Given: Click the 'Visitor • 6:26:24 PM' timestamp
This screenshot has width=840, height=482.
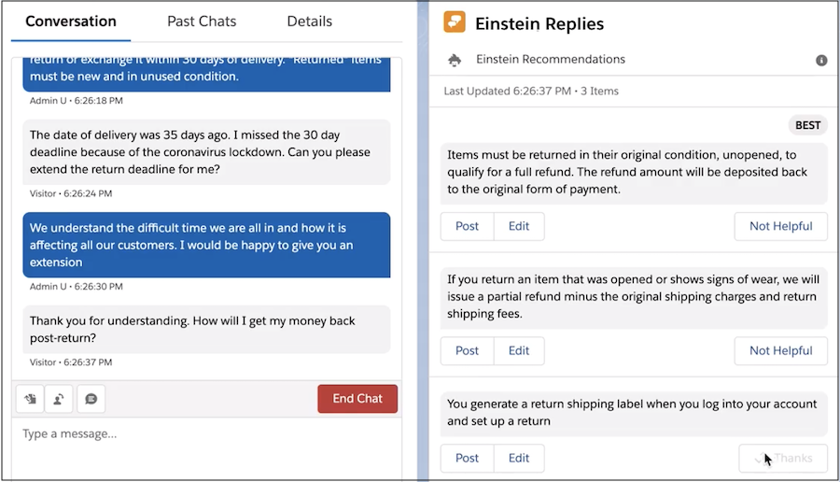Looking at the screenshot, I should (x=71, y=193).
